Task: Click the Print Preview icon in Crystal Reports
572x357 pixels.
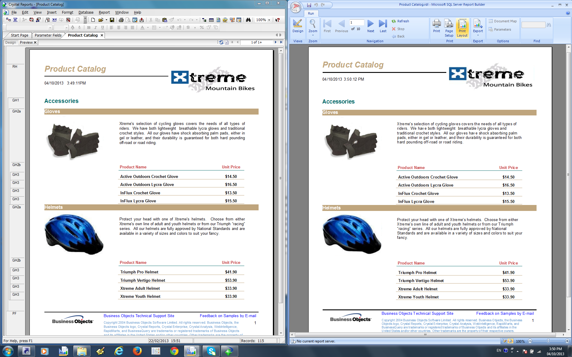Action: (128, 20)
